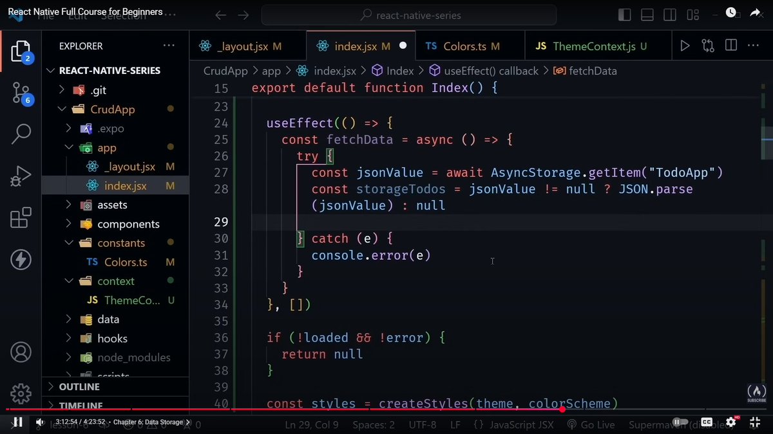Click the YouTube Watch Later clock icon
The width and height of the screenshot is (773, 434).
[x=730, y=12]
